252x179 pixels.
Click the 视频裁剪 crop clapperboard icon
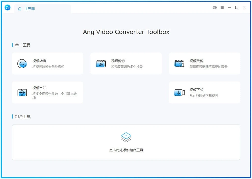point(179,63)
